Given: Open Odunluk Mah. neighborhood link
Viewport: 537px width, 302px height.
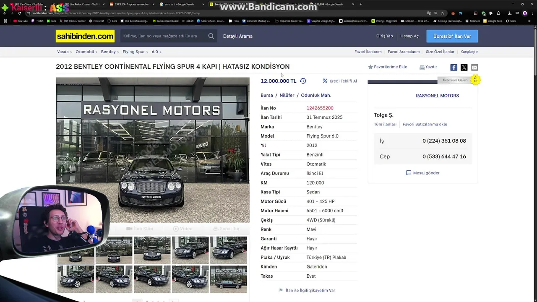Looking at the screenshot, I should tap(316, 95).
